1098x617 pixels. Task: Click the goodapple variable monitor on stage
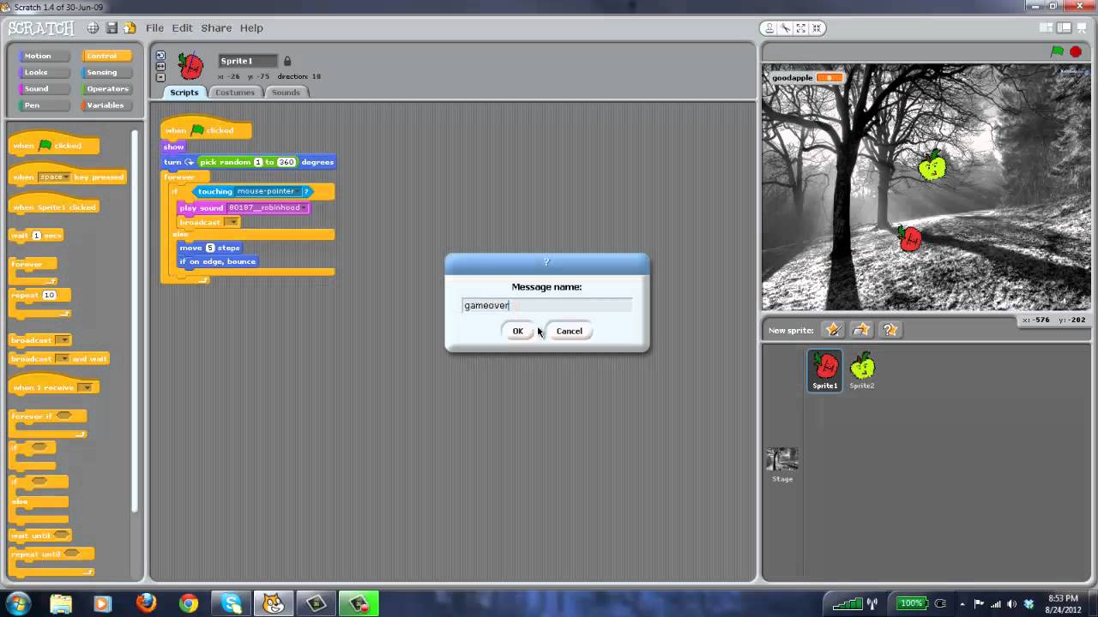pyautogui.click(x=807, y=78)
